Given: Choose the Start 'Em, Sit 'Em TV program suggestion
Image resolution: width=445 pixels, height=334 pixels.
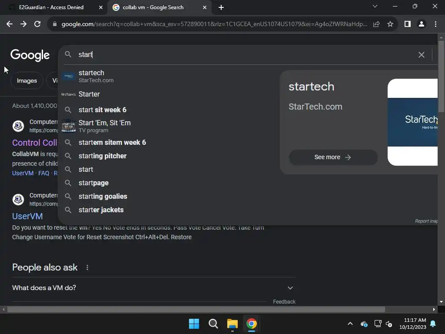Looking at the screenshot, I should (169, 126).
